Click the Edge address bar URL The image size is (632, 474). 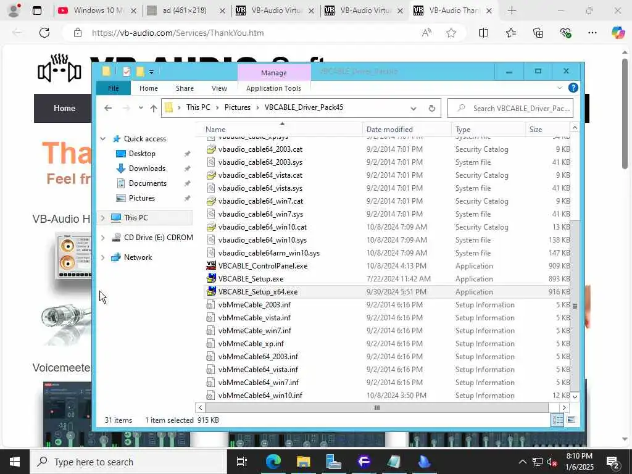(x=178, y=33)
